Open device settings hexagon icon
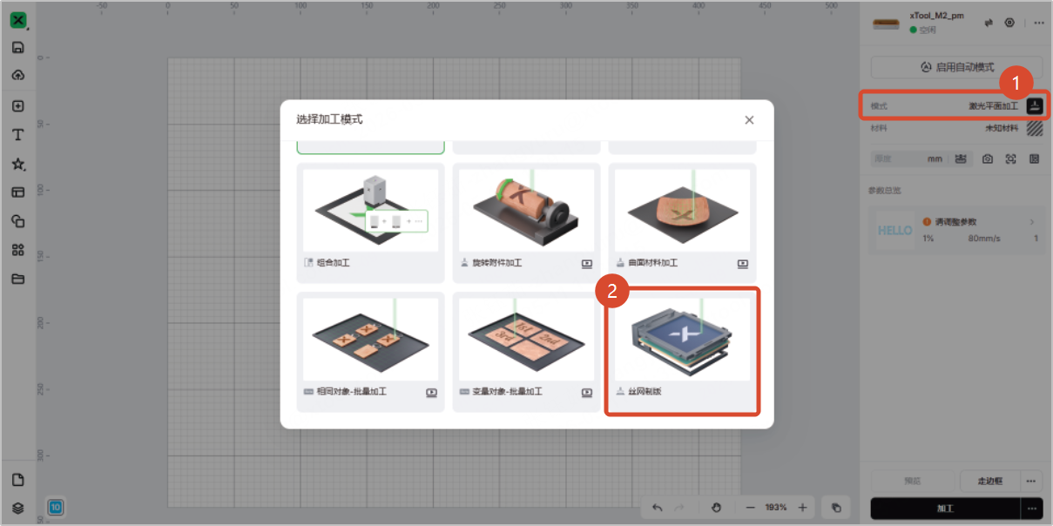 [1009, 23]
